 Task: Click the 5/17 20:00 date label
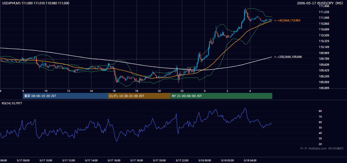[159, 161]
